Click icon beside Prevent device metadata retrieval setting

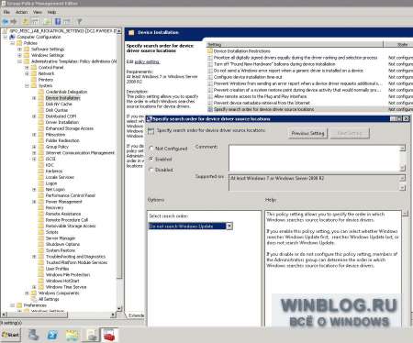(x=210, y=103)
